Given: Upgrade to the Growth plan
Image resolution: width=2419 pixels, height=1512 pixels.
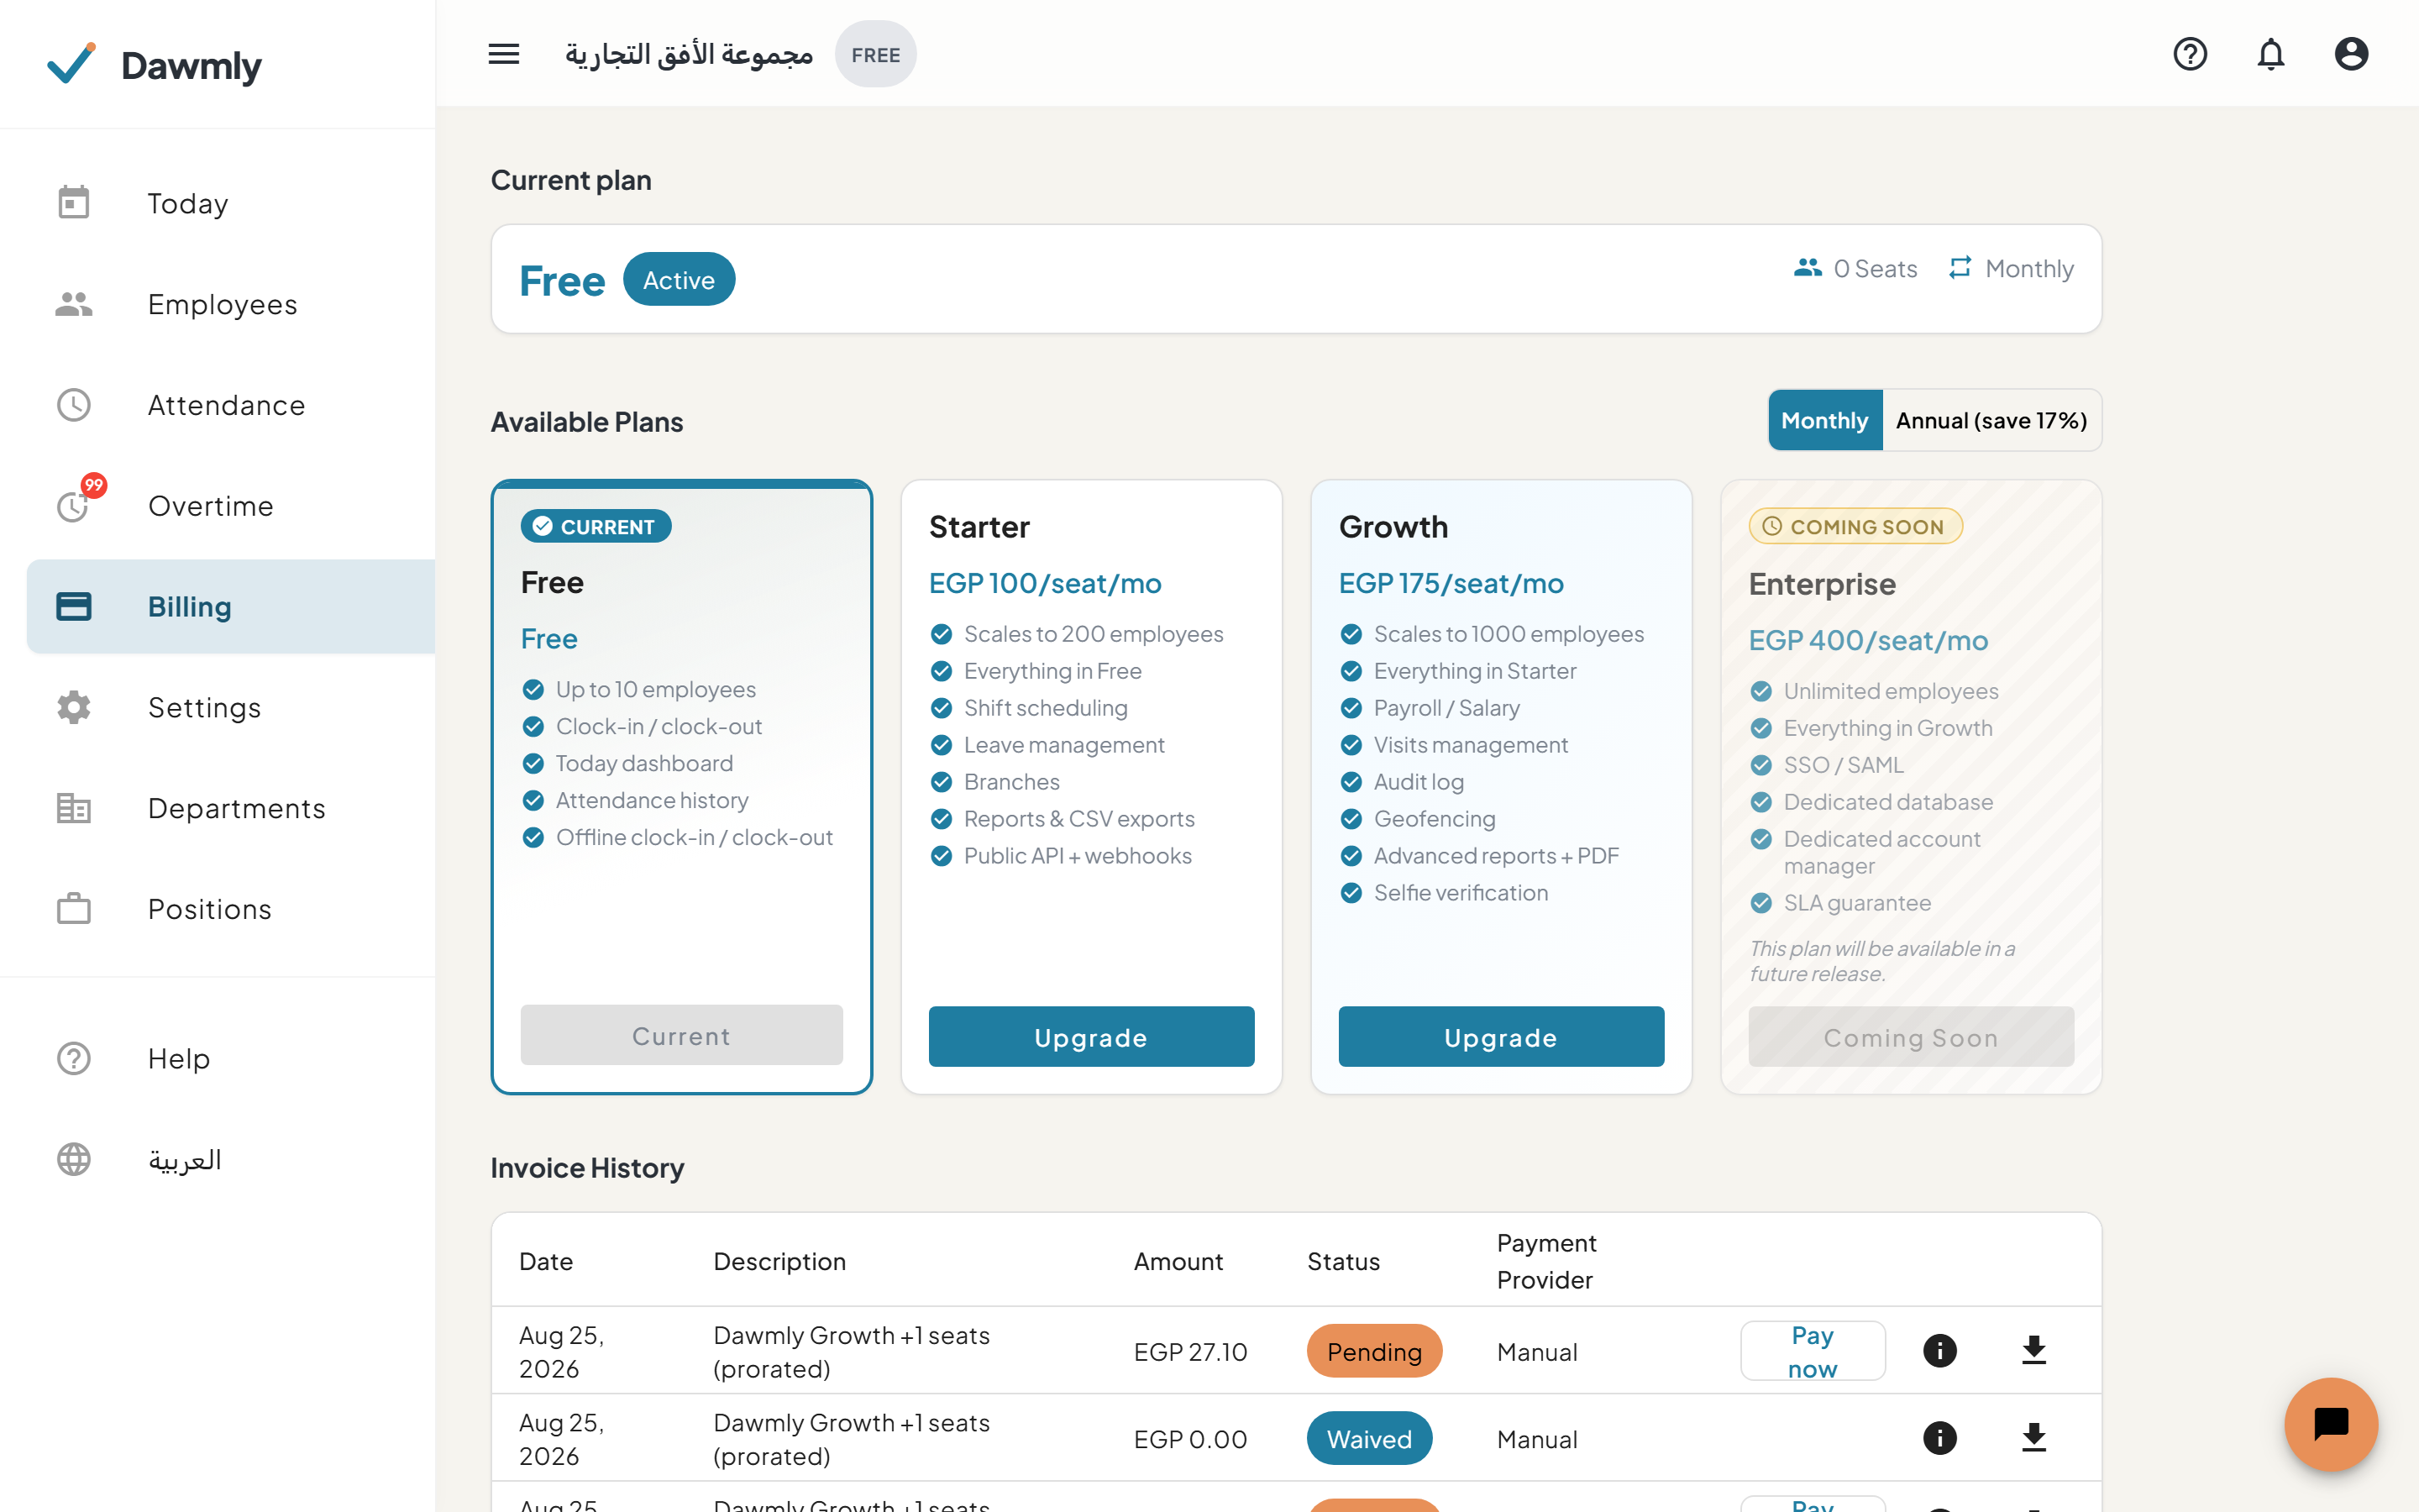Looking at the screenshot, I should click(x=1500, y=1037).
